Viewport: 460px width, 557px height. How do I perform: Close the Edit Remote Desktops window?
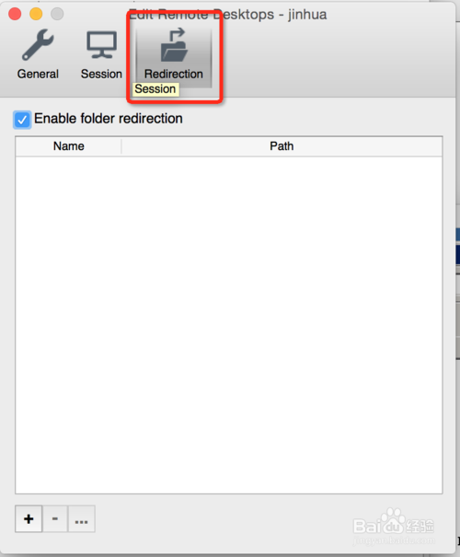tap(15, 14)
